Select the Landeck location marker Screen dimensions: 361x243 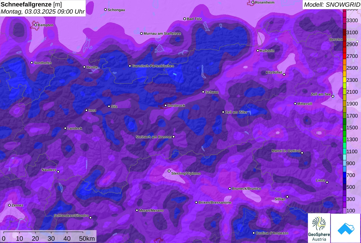65,128
